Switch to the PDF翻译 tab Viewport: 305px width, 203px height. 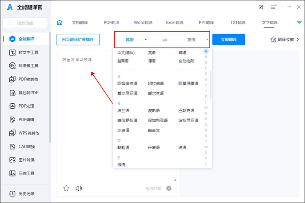pyautogui.click(x=111, y=23)
